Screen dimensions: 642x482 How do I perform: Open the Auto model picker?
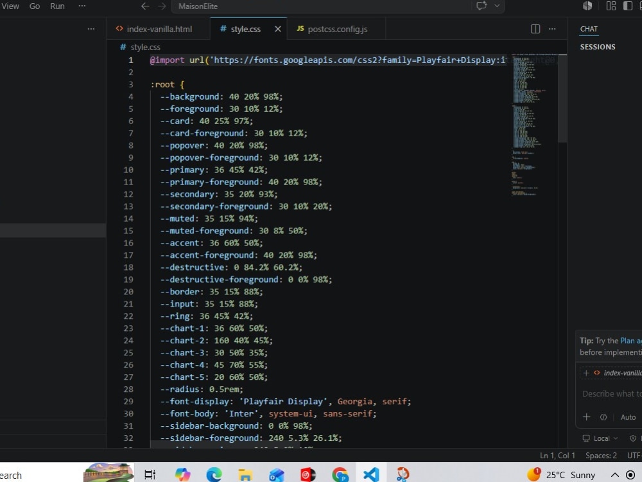[x=628, y=417]
